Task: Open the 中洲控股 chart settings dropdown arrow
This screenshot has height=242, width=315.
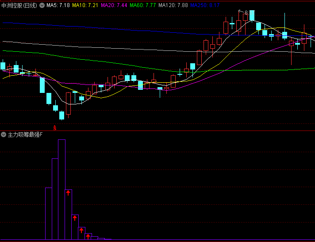Action: coord(42,5)
